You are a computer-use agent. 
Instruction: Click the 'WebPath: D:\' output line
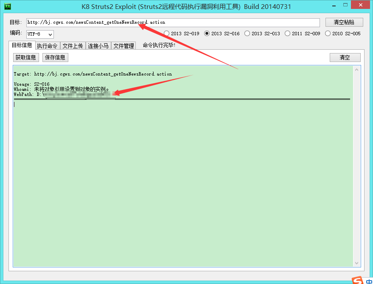(64, 94)
